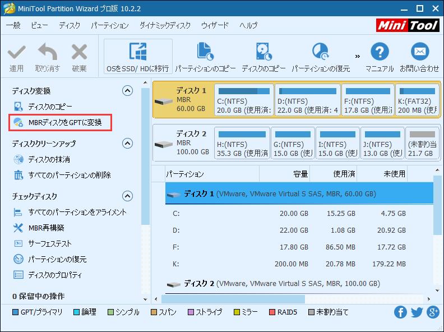Open the マニュアル help icon
This screenshot has width=444, height=332.
click(x=380, y=52)
